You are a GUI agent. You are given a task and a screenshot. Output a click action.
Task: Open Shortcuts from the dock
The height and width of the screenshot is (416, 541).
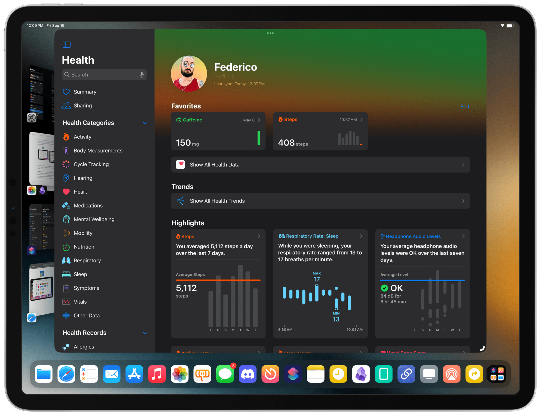(293, 374)
